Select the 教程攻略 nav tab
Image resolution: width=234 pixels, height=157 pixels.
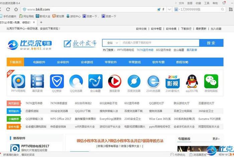(x=182, y=62)
